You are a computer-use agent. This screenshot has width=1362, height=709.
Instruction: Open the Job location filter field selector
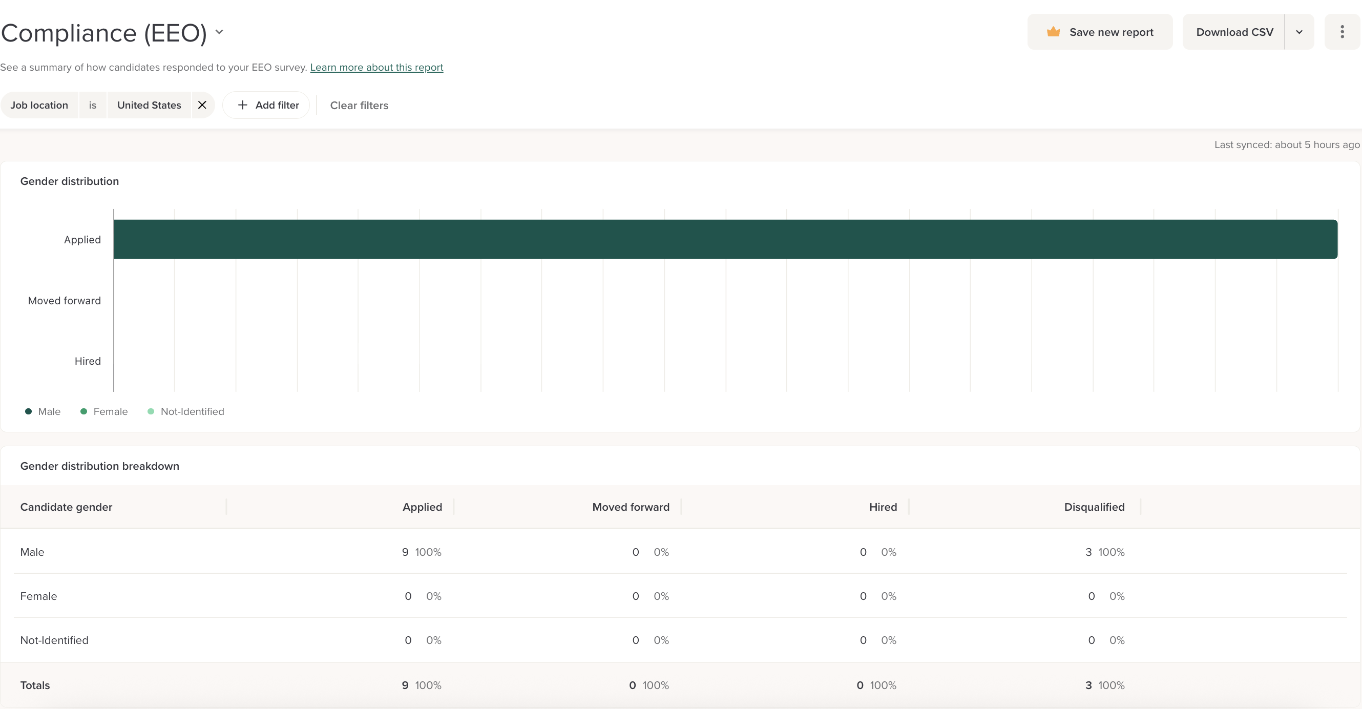point(39,105)
